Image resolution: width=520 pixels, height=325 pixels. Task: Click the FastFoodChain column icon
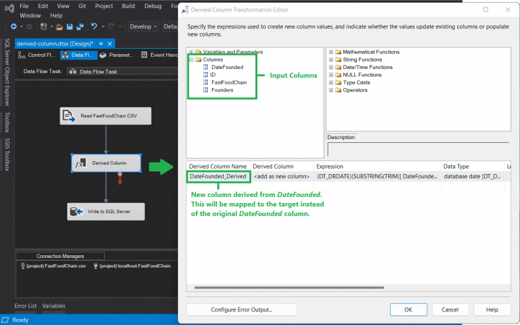pos(206,82)
